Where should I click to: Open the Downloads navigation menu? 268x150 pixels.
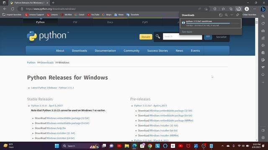click(80, 50)
